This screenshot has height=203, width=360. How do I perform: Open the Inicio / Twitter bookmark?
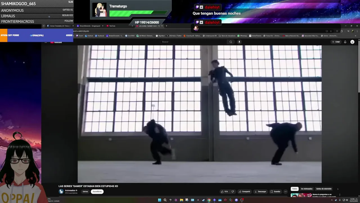click(x=174, y=36)
